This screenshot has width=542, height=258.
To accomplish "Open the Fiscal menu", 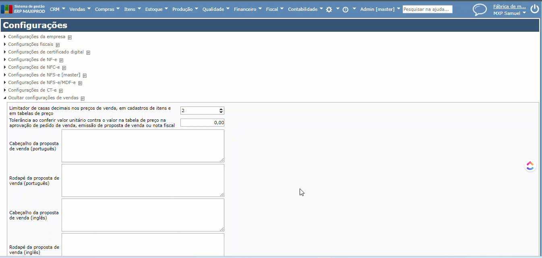I will (x=275, y=9).
